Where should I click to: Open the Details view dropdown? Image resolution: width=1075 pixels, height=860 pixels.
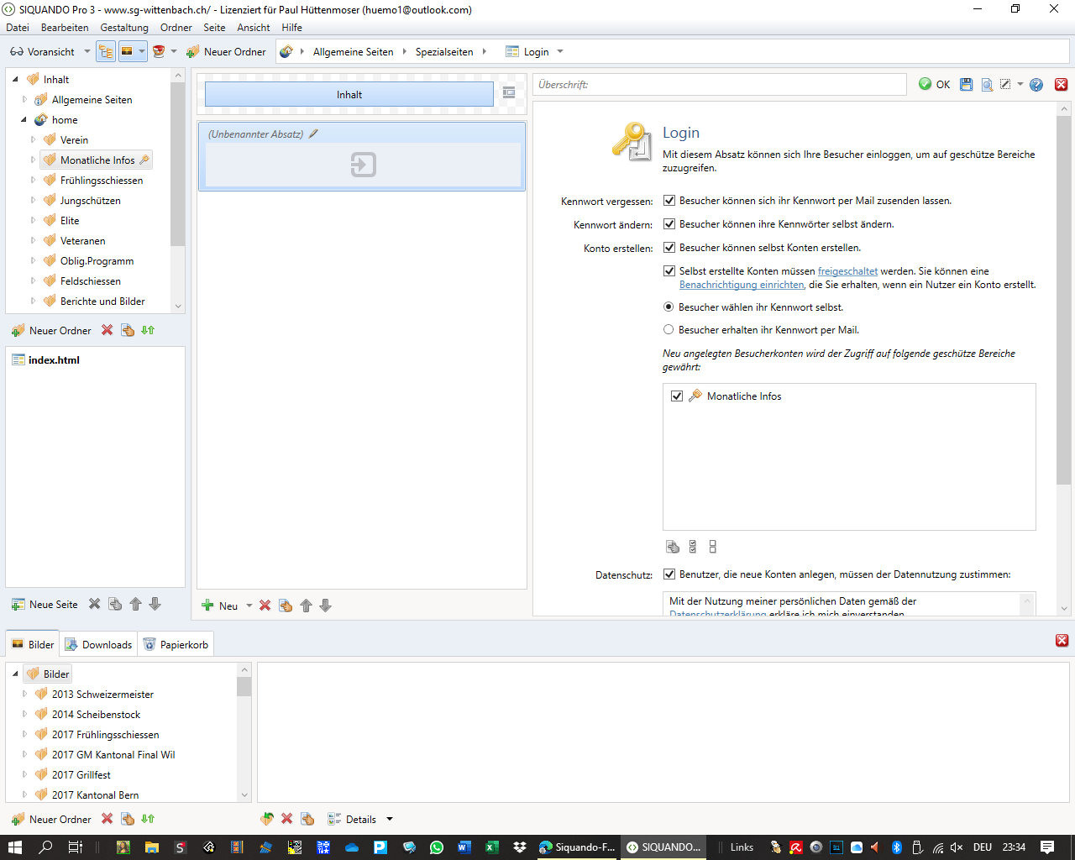pyautogui.click(x=389, y=819)
